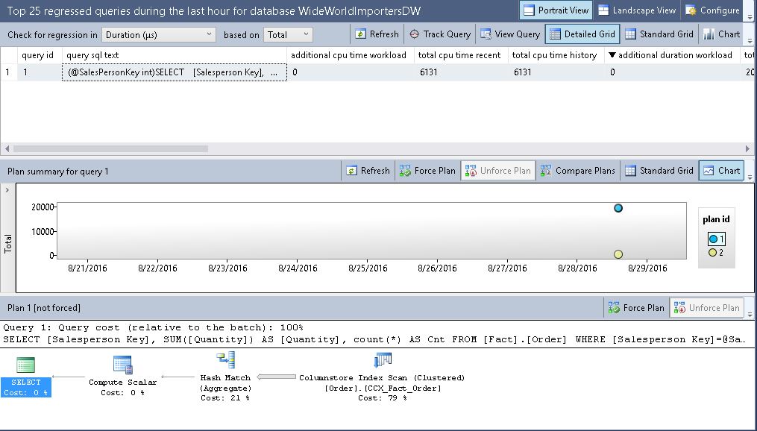Switch plan summary to Standard Grid
The height and width of the screenshot is (431, 757).
(659, 170)
